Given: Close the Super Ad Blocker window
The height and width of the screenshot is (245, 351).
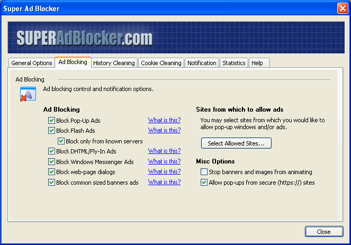Looking at the screenshot, I should click(x=343, y=8).
